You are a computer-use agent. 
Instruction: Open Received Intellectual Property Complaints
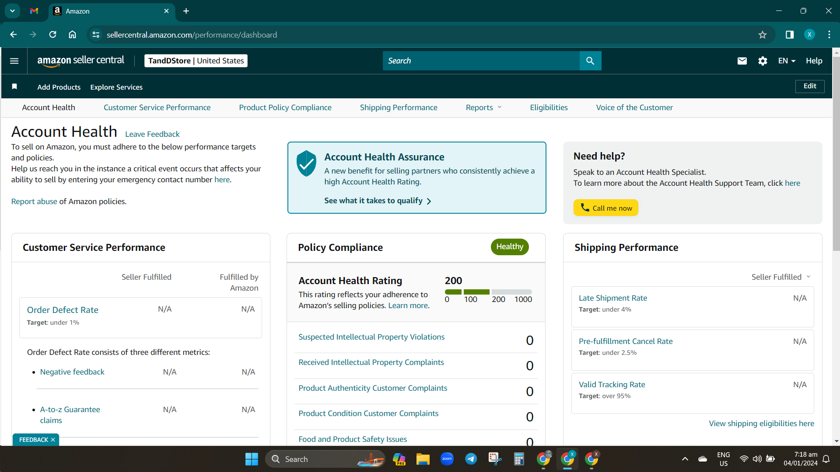coord(371,362)
